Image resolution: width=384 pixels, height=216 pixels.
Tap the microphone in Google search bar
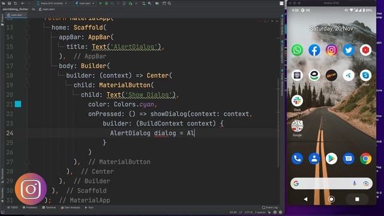coord(354,184)
